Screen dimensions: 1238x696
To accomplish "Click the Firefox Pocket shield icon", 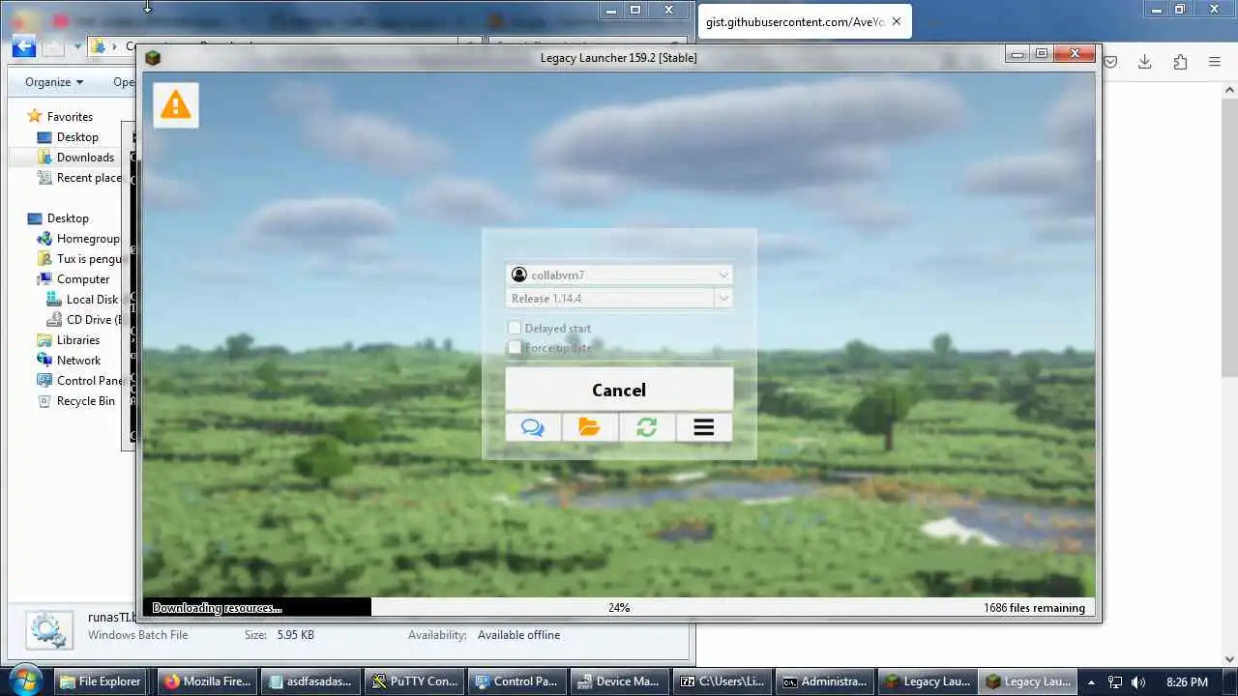I will [x=1110, y=62].
